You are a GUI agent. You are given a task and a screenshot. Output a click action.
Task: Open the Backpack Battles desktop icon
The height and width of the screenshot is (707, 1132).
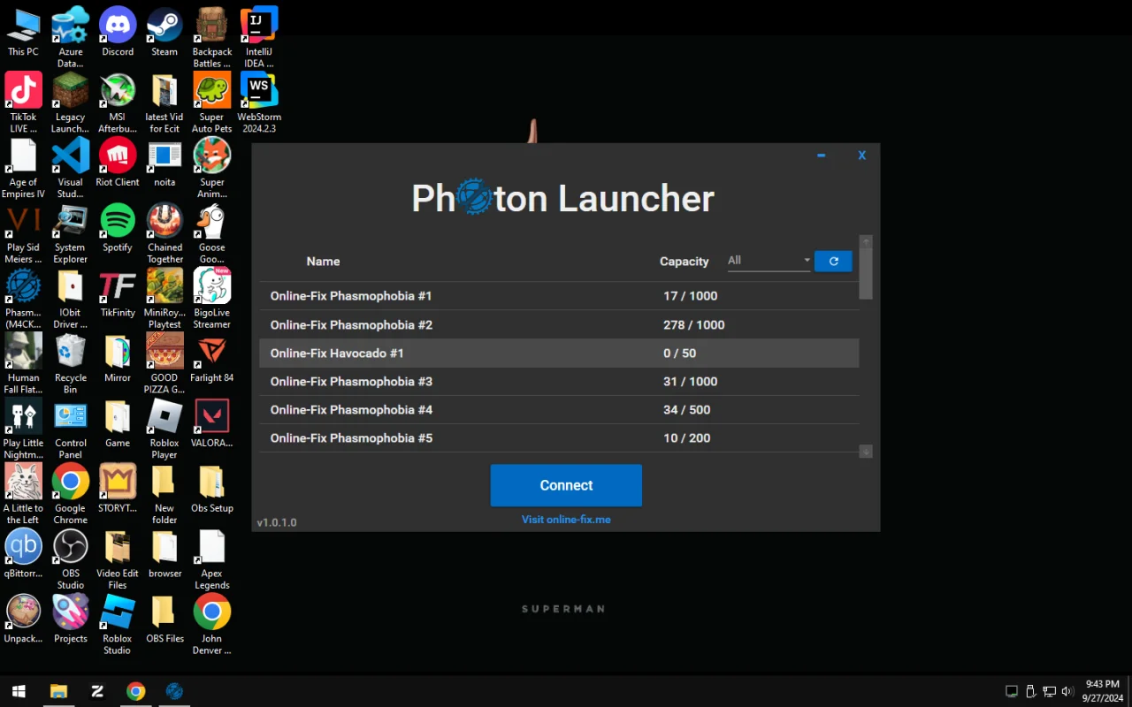[212, 37]
